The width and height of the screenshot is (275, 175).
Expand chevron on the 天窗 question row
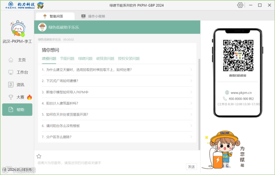191,70
